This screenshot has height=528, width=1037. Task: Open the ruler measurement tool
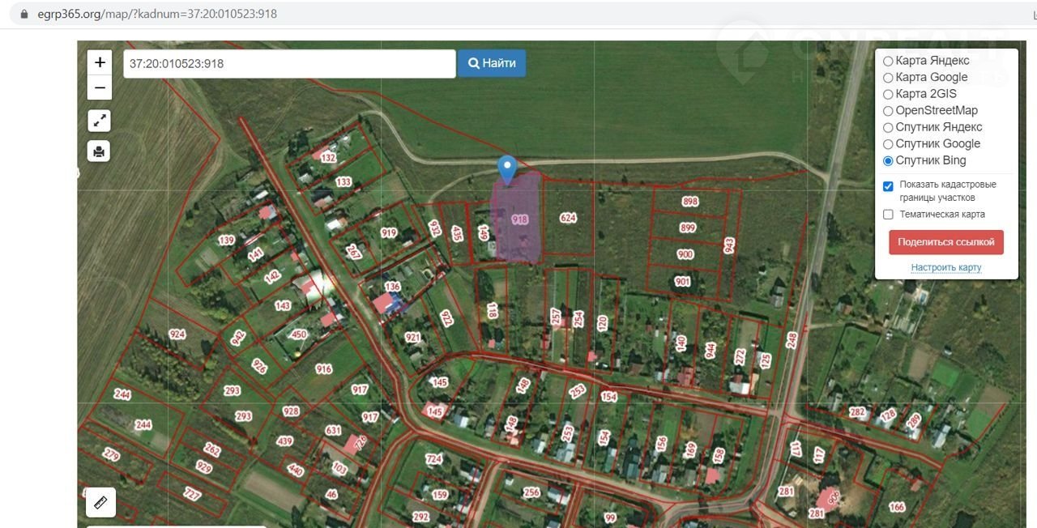(x=100, y=502)
